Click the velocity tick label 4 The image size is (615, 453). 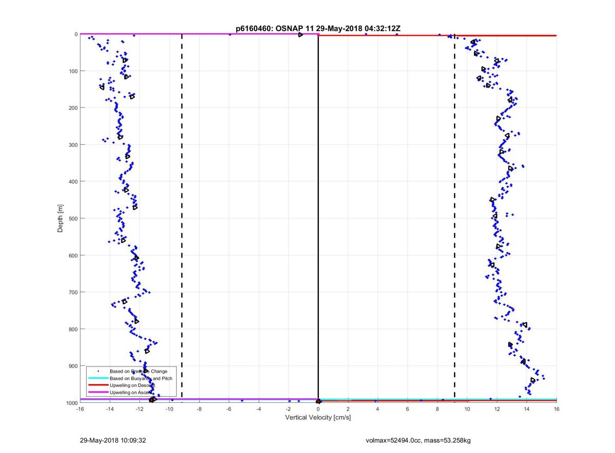tap(378, 409)
